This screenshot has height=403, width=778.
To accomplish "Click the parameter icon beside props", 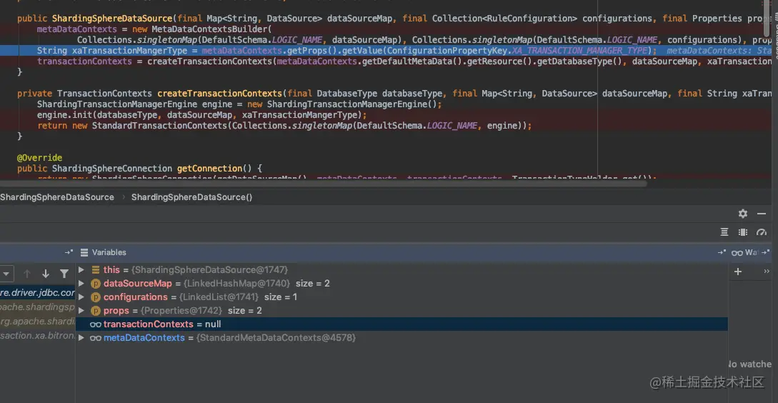I will (96, 311).
